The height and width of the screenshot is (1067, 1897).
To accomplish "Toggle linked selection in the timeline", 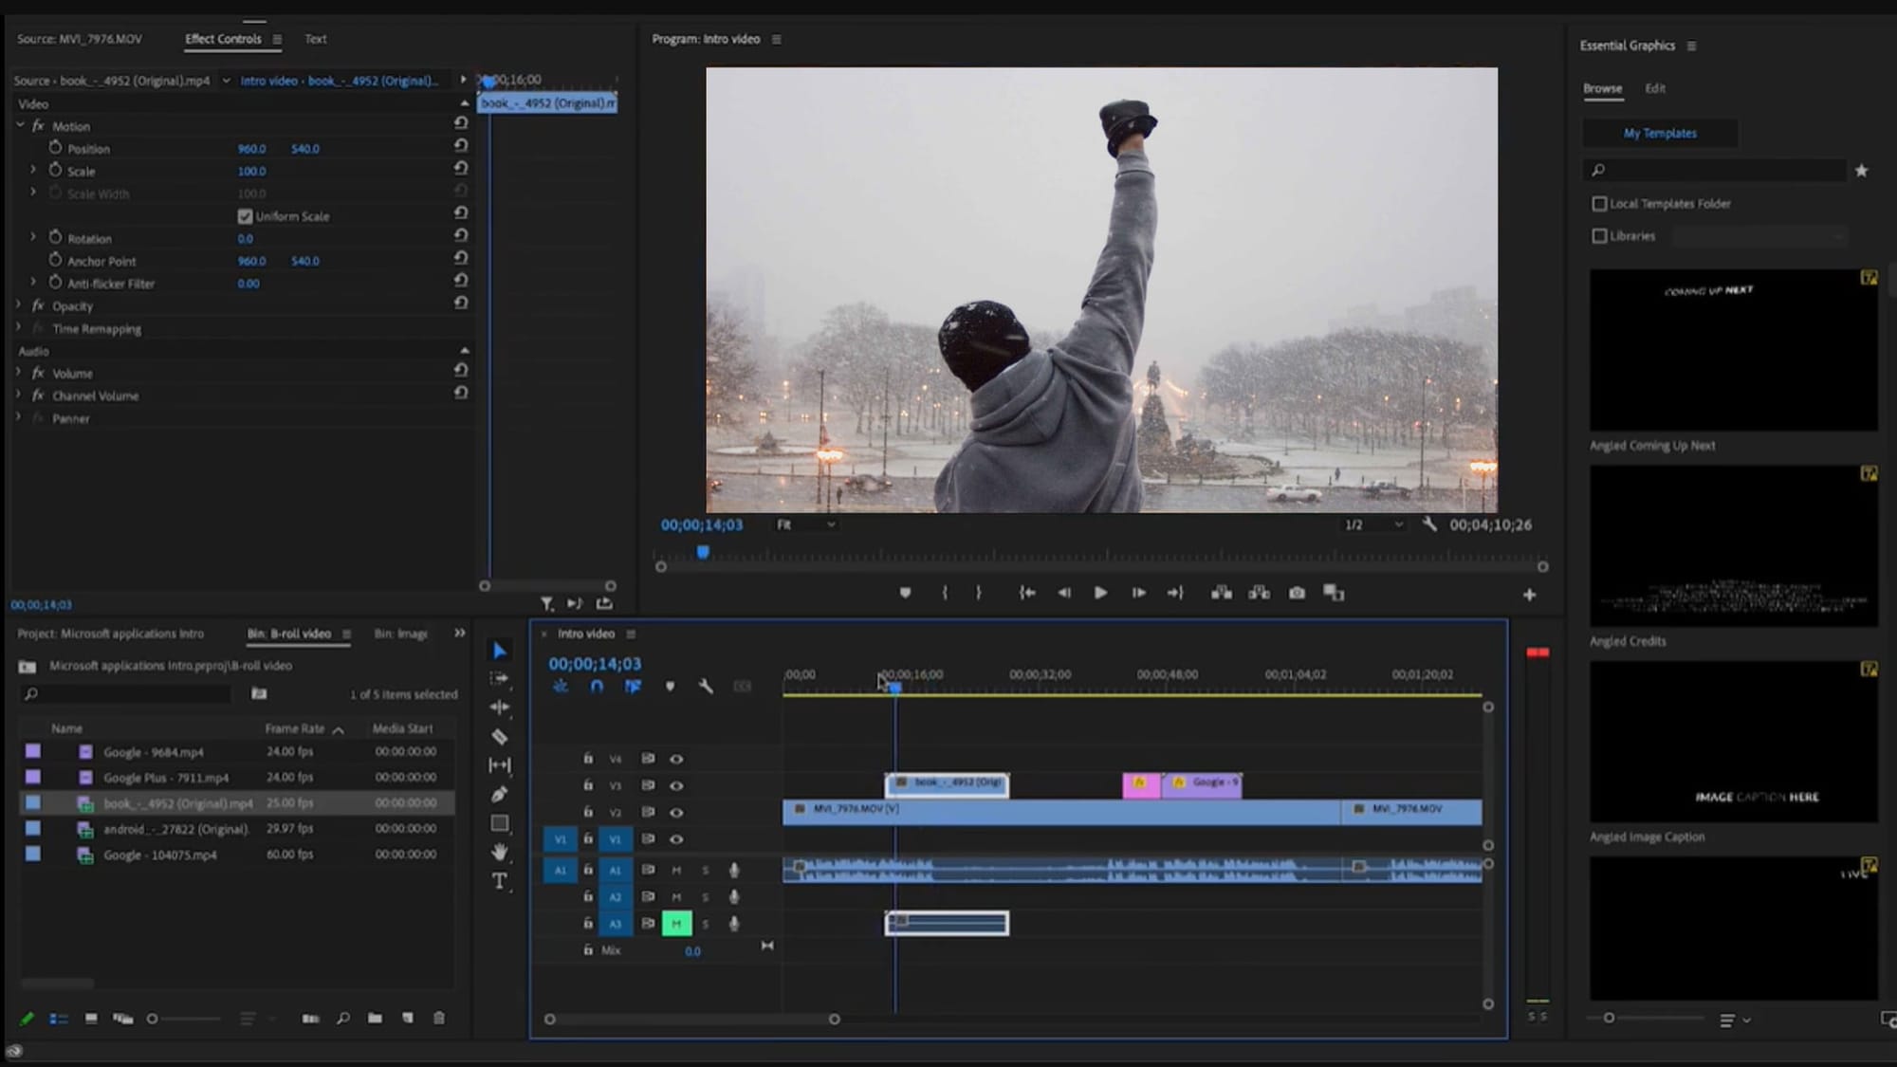I will pyautogui.click(x=633, y=686).
